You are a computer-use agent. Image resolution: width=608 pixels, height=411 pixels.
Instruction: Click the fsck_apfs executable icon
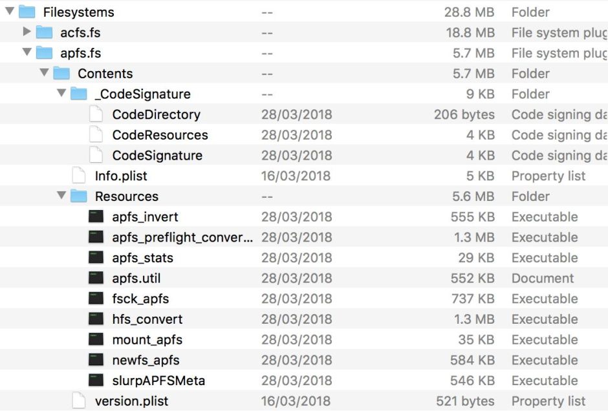pyautogui.click(x=96, y=299)
